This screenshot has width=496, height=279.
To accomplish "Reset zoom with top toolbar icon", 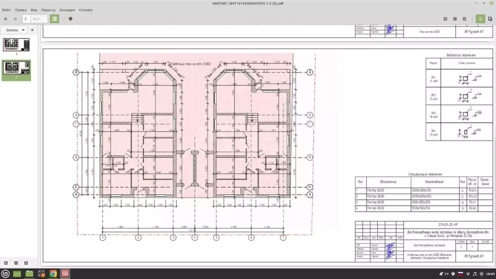I will [465, 19].
